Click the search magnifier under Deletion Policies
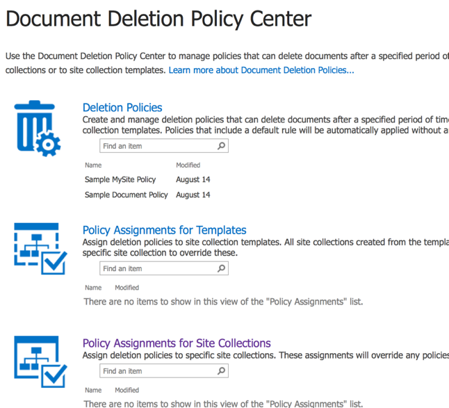This screenshot has width=449, height=408. coord(221,146)
